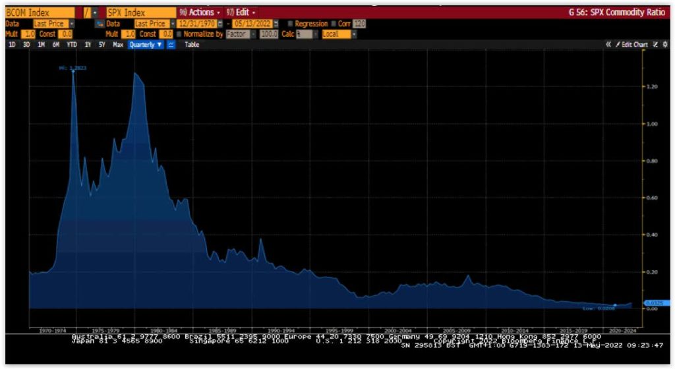Enable the Regression checkbox
Viewport: 675px width, 369px height.
(x=291, y=24)
